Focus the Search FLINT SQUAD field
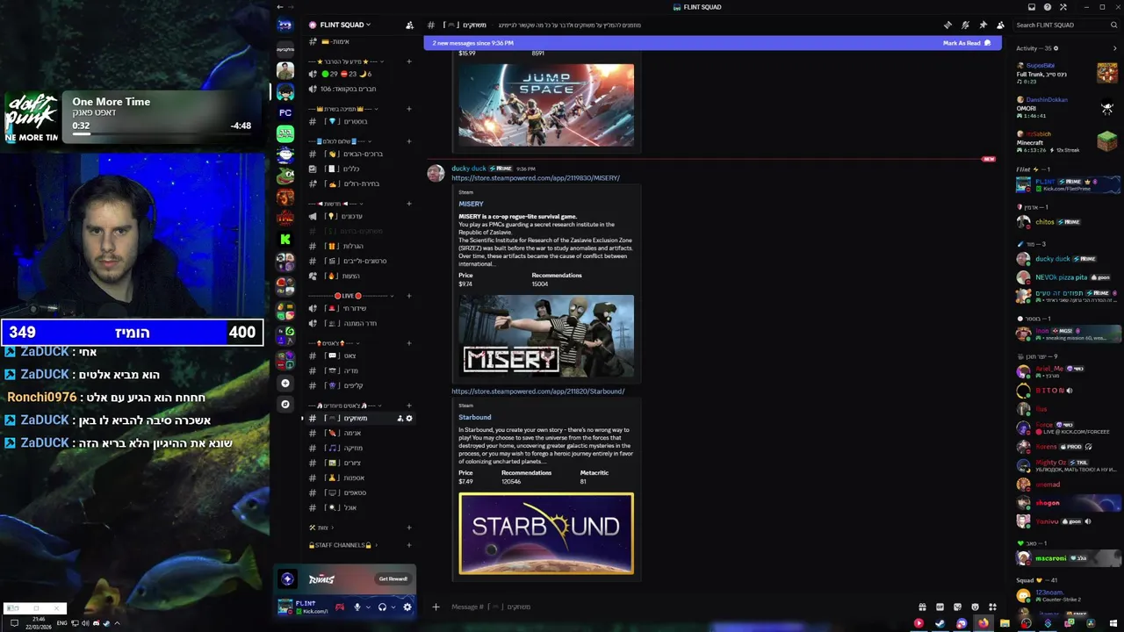This screenshot has width=1124, height=632. pyautogui.click(x=1065, y=25)
